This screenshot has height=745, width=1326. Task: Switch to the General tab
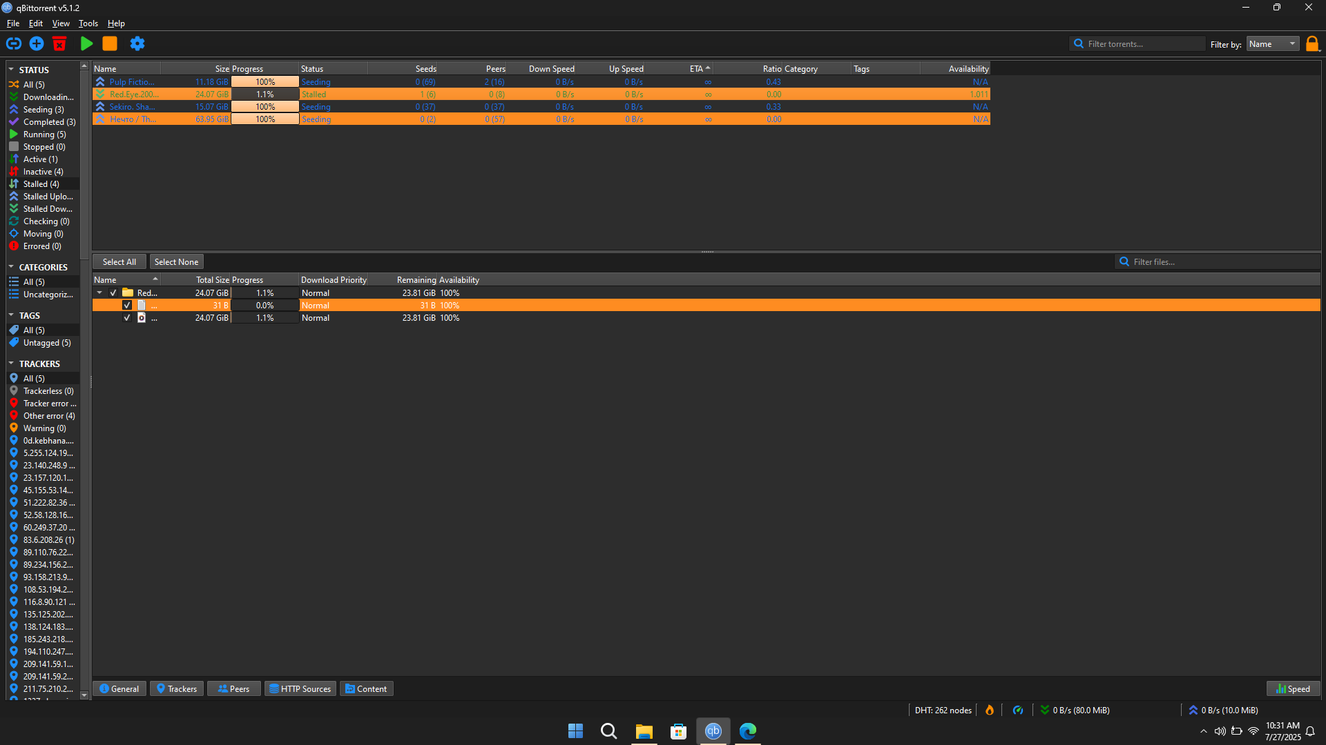119,688
